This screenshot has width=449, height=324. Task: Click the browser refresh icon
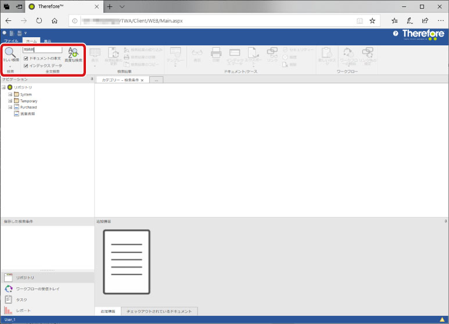tap(39, 20)
